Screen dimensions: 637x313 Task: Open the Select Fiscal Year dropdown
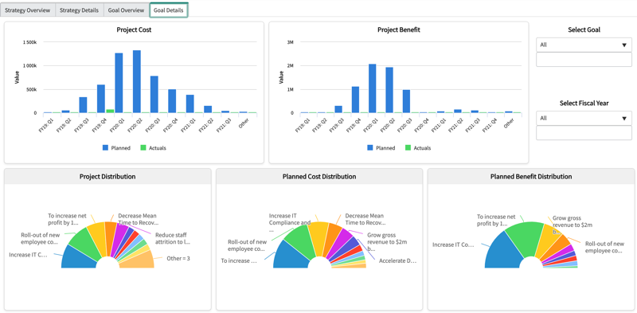584,118
